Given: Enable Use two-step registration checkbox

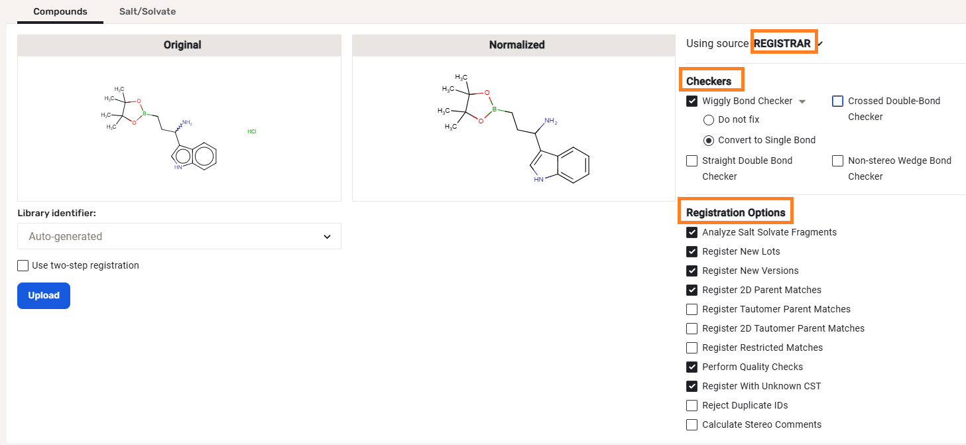Looking at the screenshot, I should coord(24,265).
